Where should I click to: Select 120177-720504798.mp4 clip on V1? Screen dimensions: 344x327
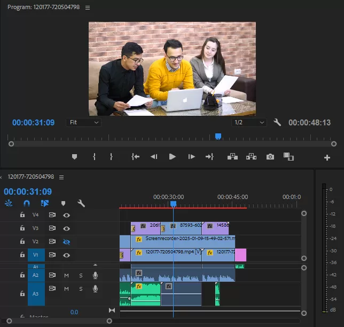coord(166,255)
